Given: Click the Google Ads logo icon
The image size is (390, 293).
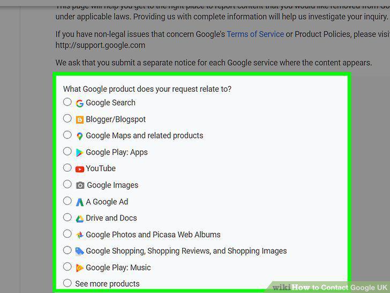Looking at the screenshot, I should click(80, 202).
